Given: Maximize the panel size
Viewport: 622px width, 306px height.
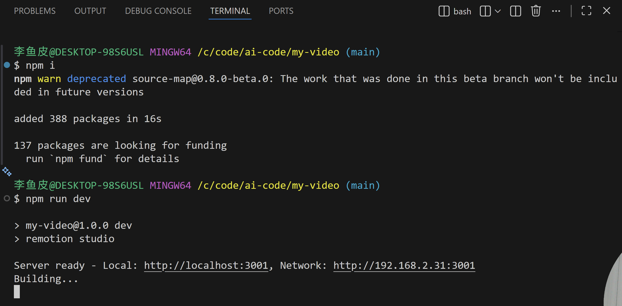Looking at the screenshot, I should 586,11.
